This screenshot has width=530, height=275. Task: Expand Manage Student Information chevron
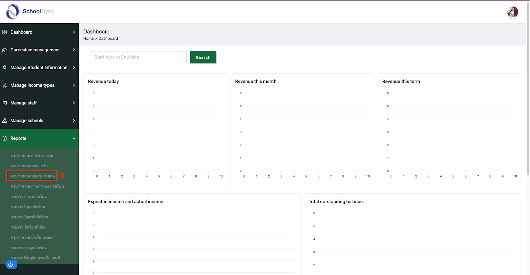pyautogui.click(x=74, y=67)
